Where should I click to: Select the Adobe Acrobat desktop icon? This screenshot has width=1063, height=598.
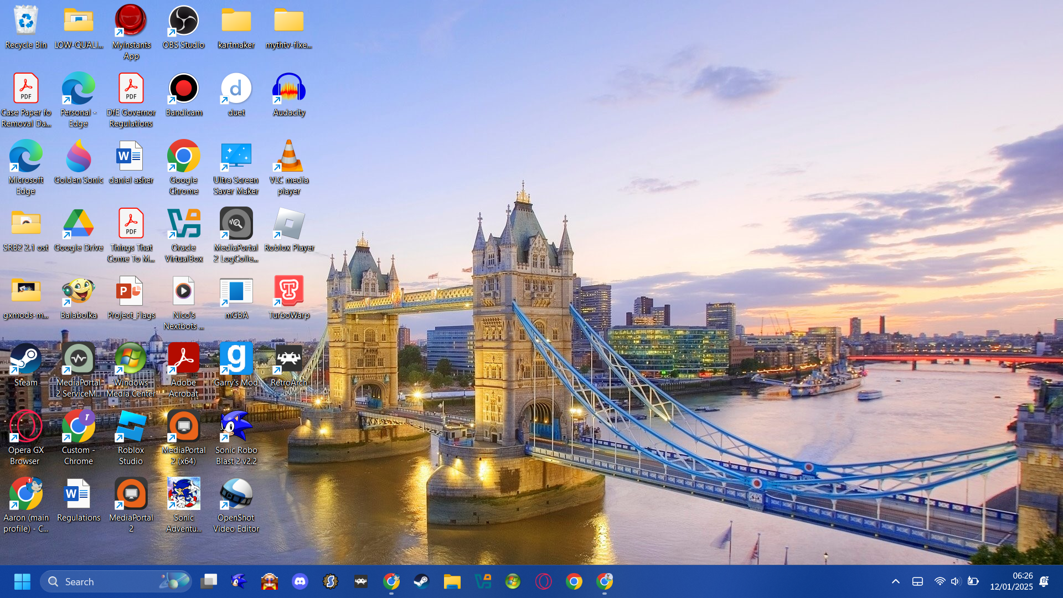click(183, 359)
